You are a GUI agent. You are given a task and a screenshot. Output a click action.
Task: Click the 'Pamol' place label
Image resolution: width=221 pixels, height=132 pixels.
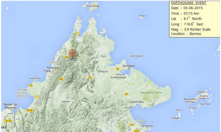(x=104, y=56)
